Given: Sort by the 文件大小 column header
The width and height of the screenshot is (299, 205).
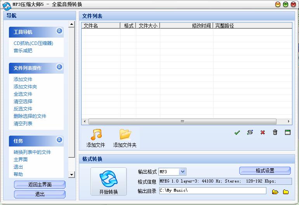Looking at the screenshot, I should tap(148, 26).
